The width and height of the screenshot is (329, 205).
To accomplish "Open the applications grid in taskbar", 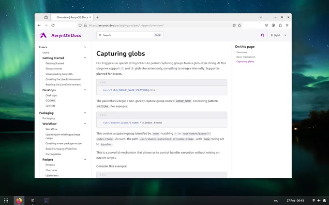I will (x=6, y=201).
